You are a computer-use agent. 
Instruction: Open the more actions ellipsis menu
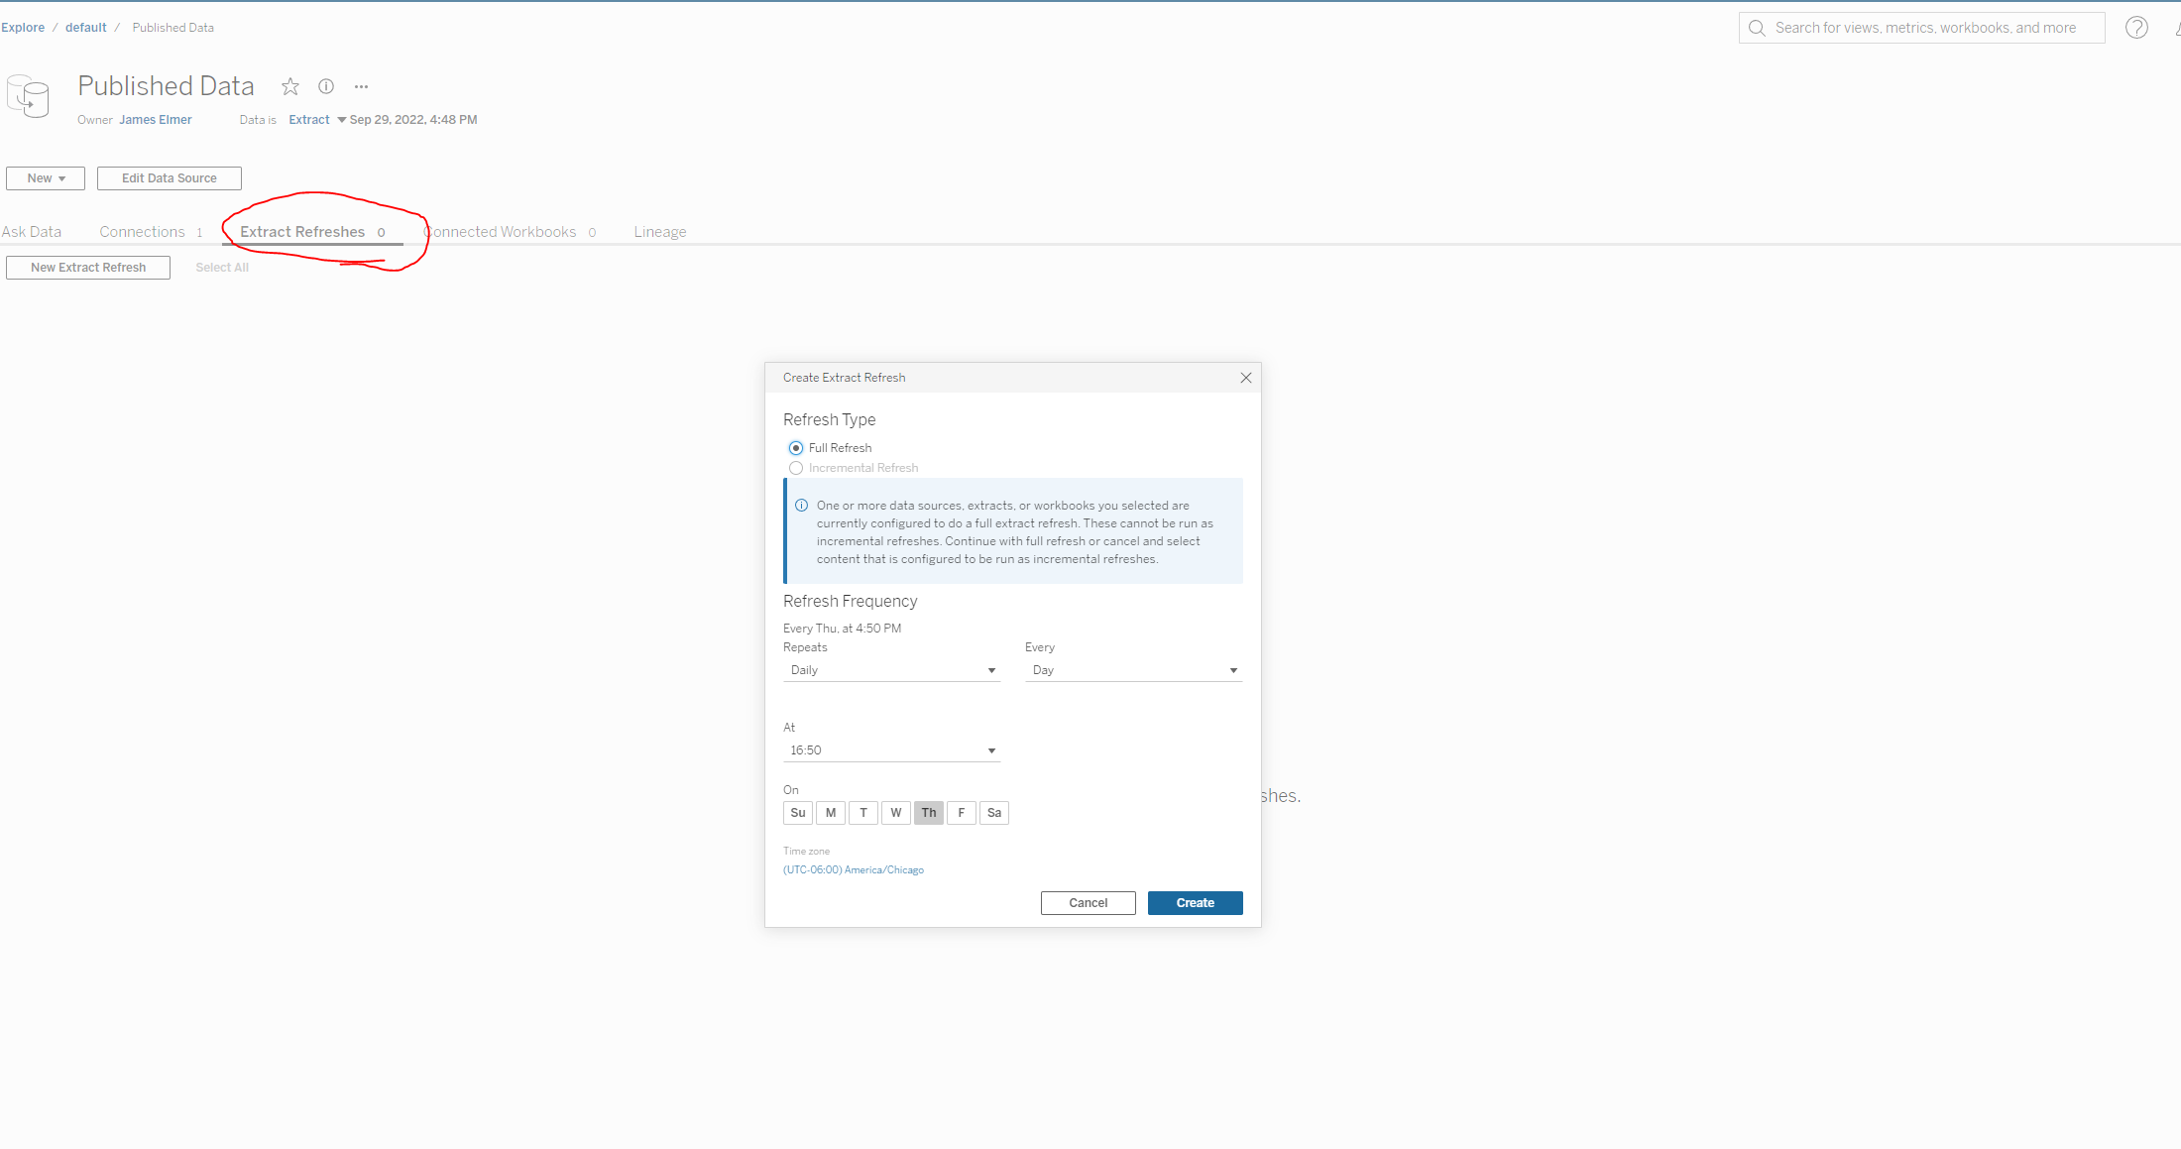[x=362, y=86]
